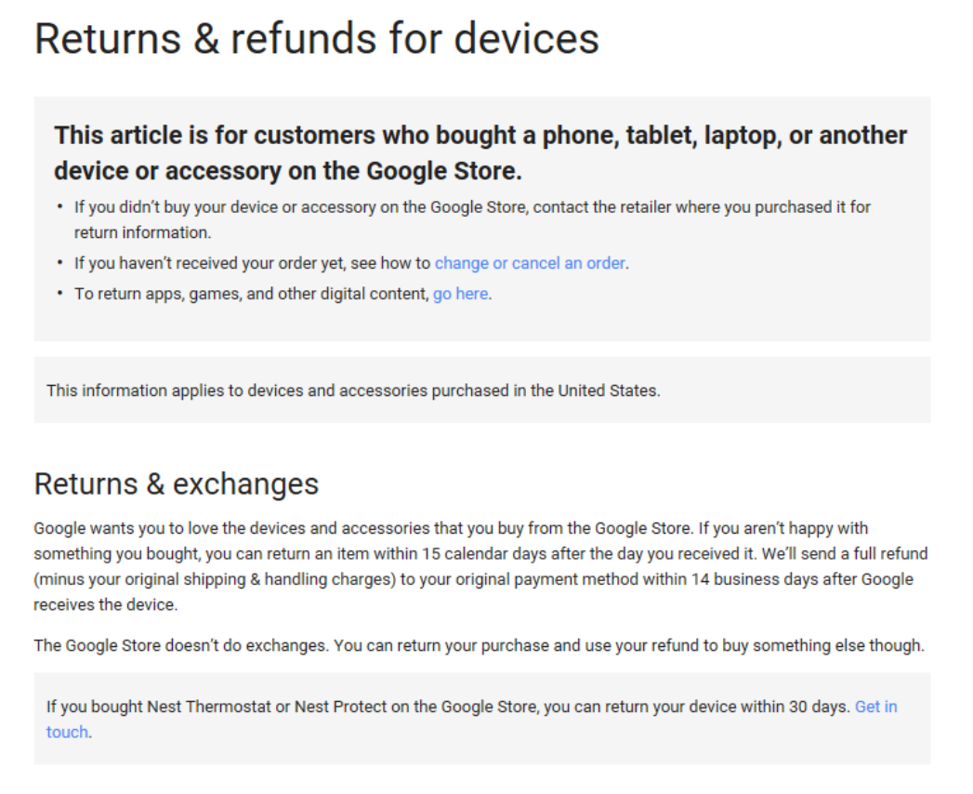The width and height of the screenshot is (973, 794).
Task: Click the bullet point before "To return apps"
Action: [59, 293]
